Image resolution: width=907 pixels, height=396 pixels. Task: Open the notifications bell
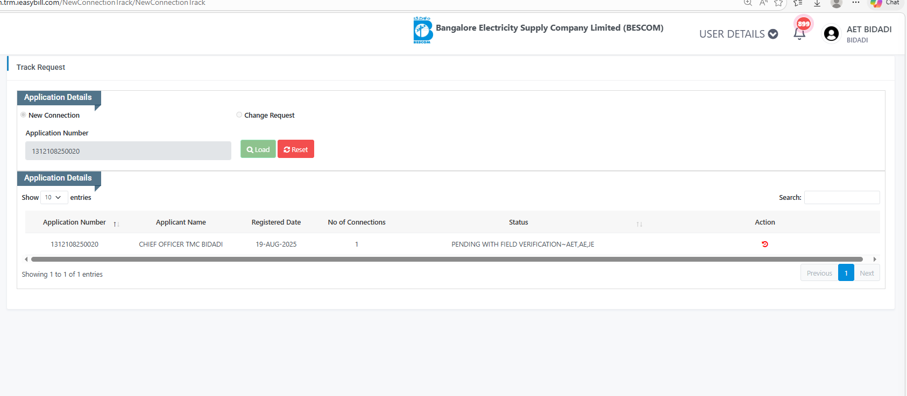(x=799, y=34)
